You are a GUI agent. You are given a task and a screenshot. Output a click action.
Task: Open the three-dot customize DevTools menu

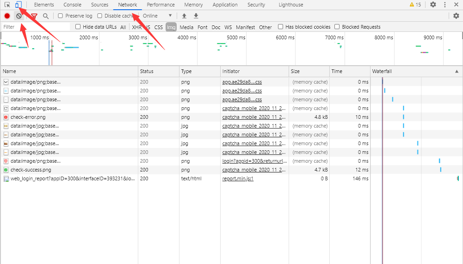tap(445, 5)
